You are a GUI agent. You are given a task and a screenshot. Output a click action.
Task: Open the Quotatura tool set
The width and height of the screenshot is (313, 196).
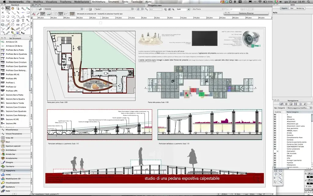point(15,187)
